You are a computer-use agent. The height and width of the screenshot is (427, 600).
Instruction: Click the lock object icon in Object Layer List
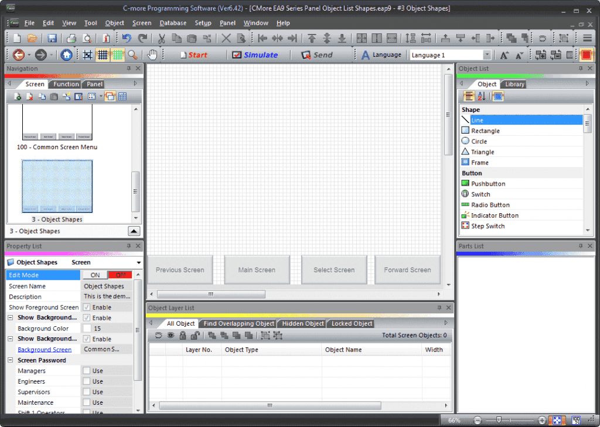[182, 334]
